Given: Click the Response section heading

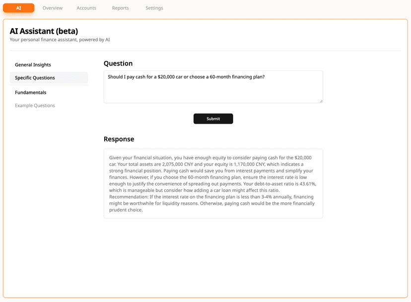Looking at the screenshot, I should pos(119,139).
